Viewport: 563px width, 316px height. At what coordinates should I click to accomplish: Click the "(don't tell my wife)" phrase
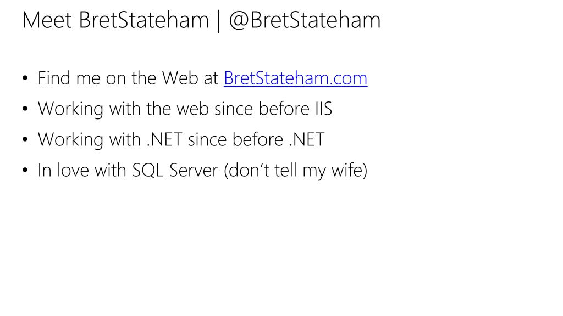[295, 171]
